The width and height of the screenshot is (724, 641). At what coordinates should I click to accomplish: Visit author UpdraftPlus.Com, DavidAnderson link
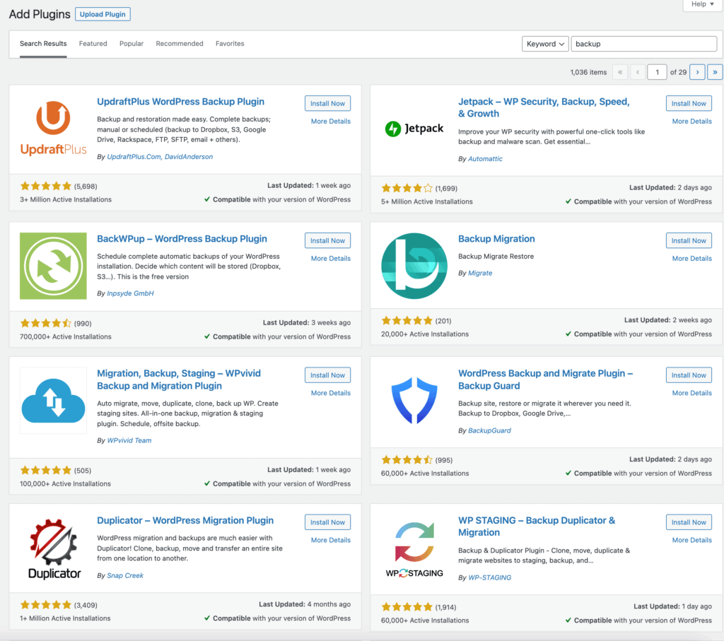160,157
